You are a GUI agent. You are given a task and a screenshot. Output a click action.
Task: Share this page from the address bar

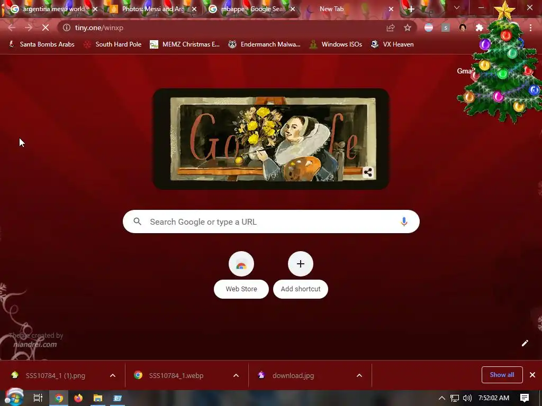coord(390,27)
